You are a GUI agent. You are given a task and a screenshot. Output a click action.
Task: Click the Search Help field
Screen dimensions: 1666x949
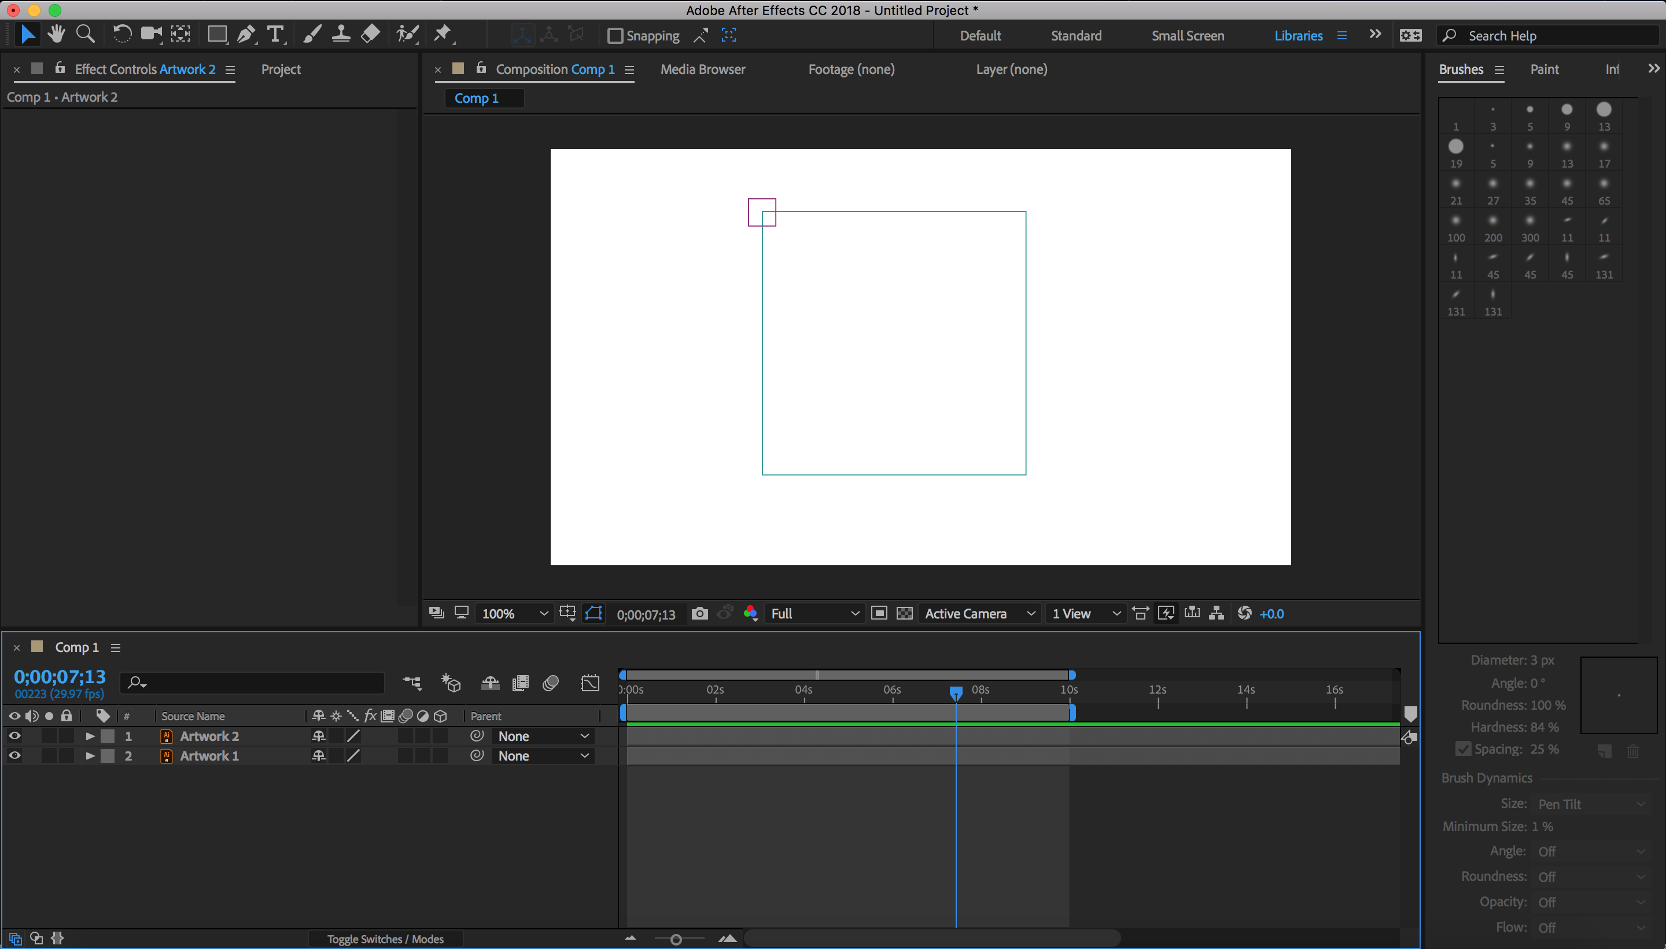pos(1547,36)
